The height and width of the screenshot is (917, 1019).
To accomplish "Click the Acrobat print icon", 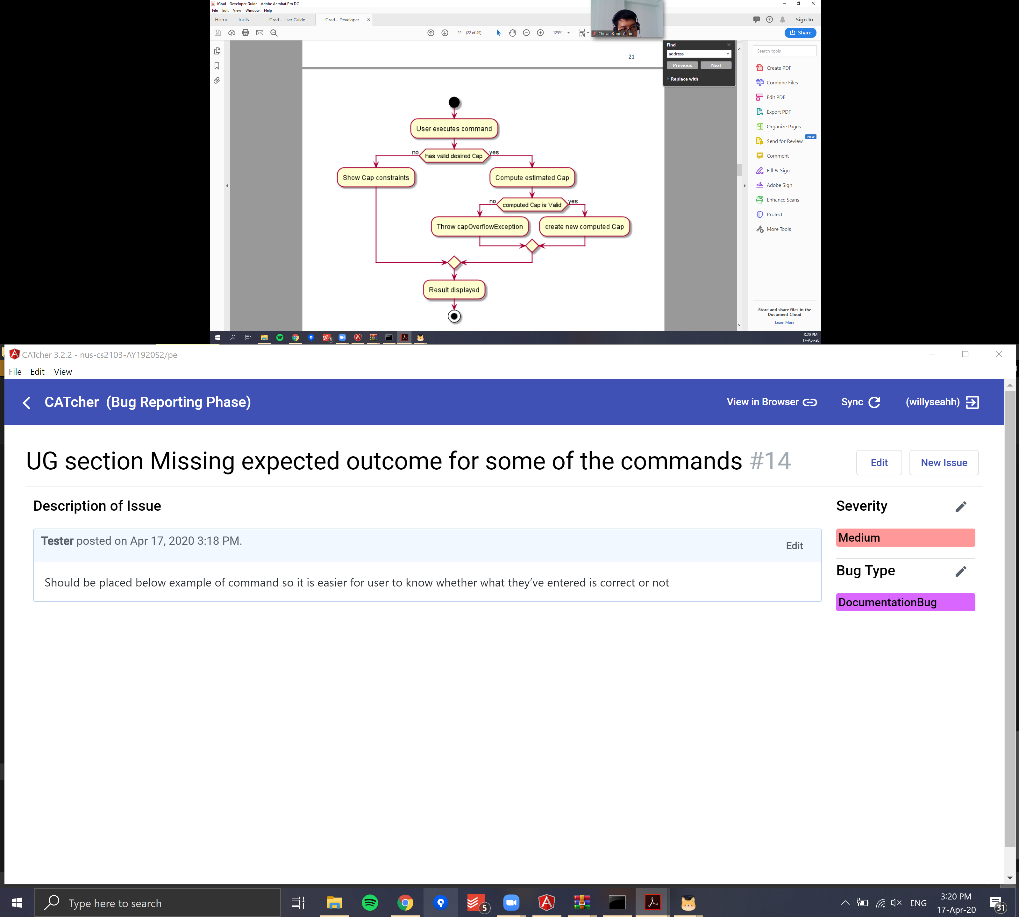I will (246, 33).
